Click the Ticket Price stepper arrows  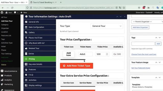[107, 54]
